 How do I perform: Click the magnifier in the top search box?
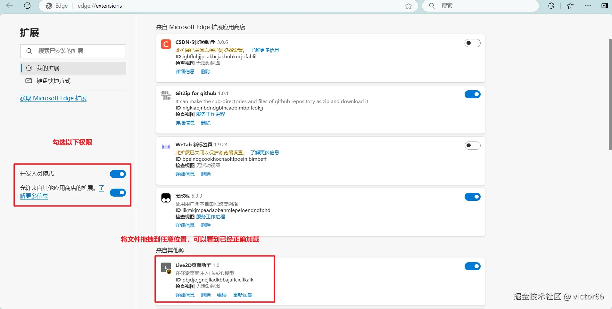coord(432,6)
